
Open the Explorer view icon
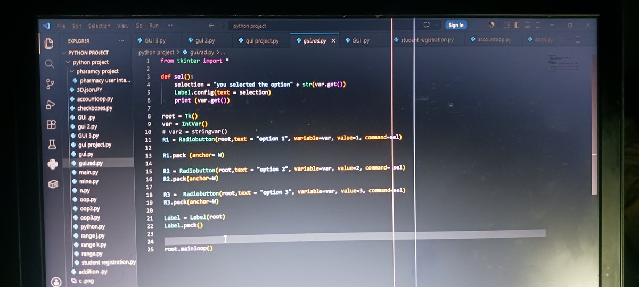(49, 44)
